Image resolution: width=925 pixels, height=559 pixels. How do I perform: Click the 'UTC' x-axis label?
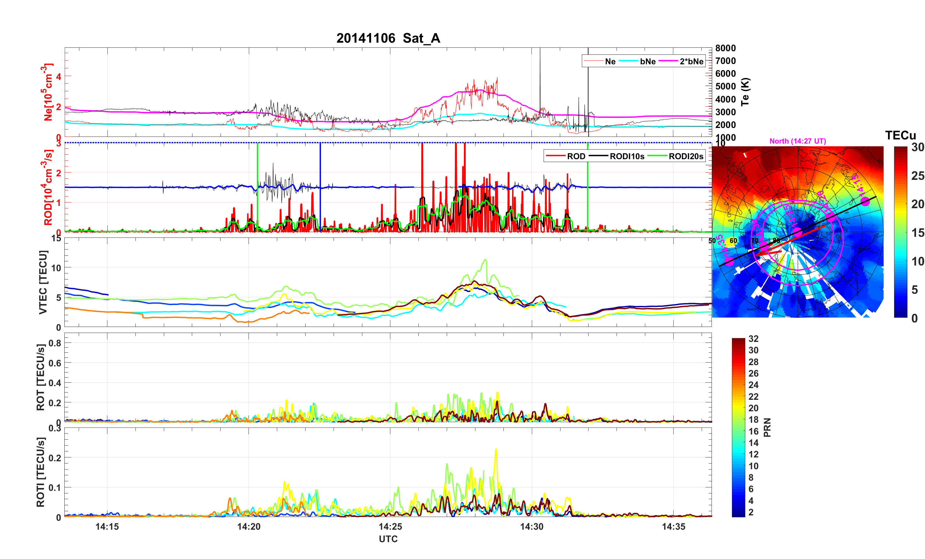(388, 539)
